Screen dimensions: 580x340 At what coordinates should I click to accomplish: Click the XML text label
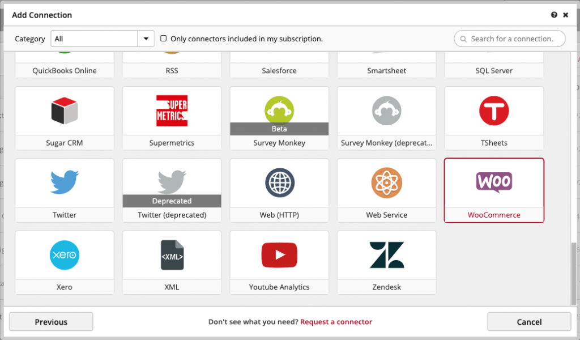[x=172, y=287]
